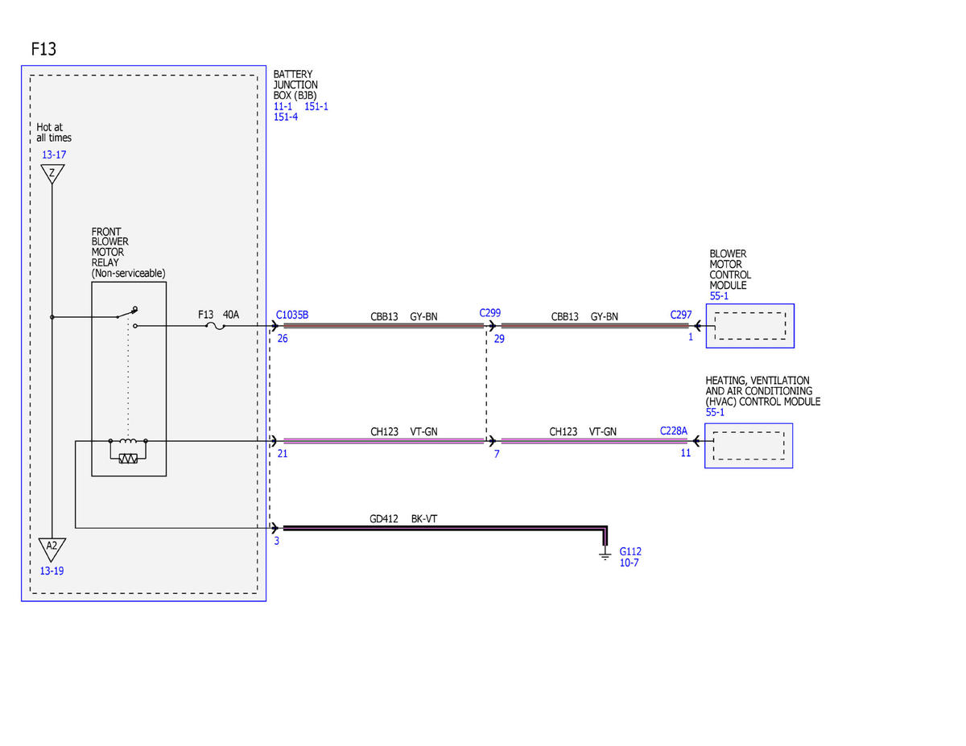
Task: Click 'CBB13 GY-BN' label between C1035B and C299
Action: tap(404, 316)
